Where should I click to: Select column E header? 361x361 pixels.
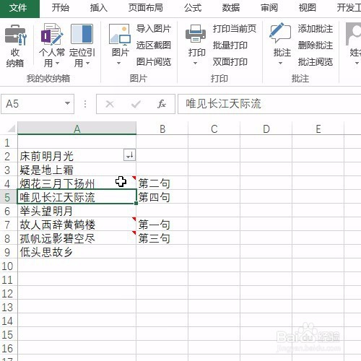pos(318,128)
